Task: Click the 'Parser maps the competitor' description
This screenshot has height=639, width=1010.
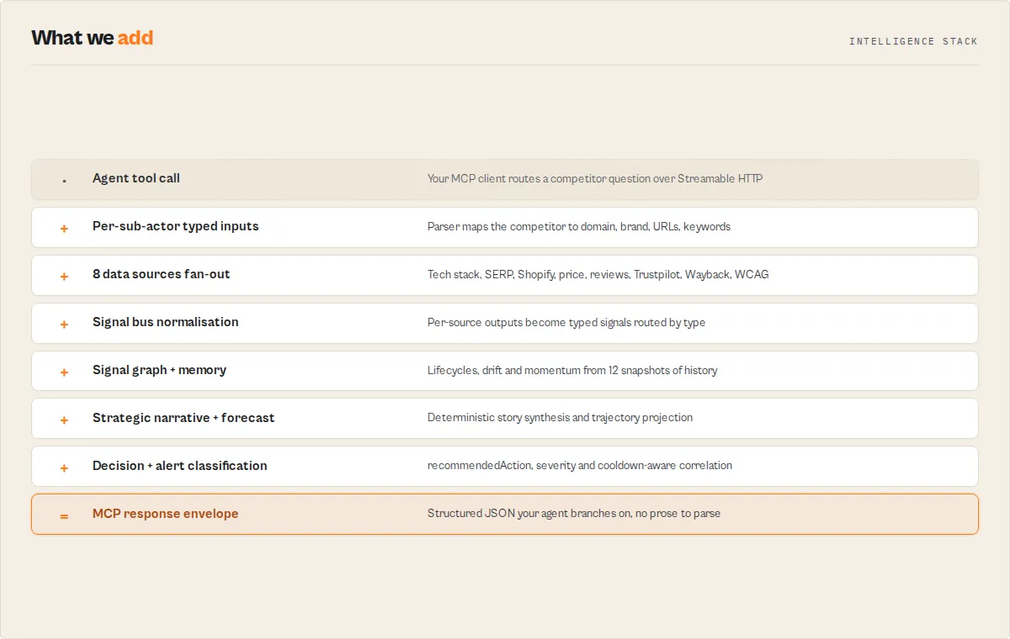Action: pos(579,226)
